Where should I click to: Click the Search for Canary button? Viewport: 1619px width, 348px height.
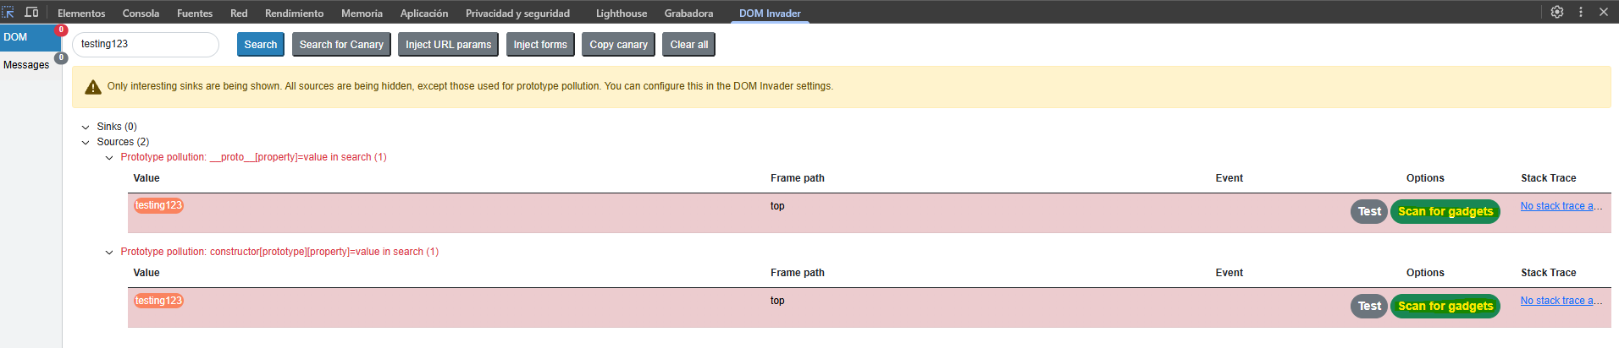pyautogui.click(x=341, y=45)
